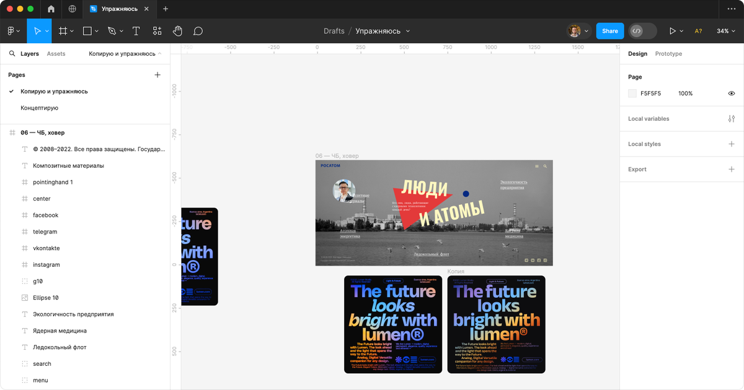Screen dimensions: 744x390
Task: Open the window overflow ellipsis menu
Action: click(731, 9)
